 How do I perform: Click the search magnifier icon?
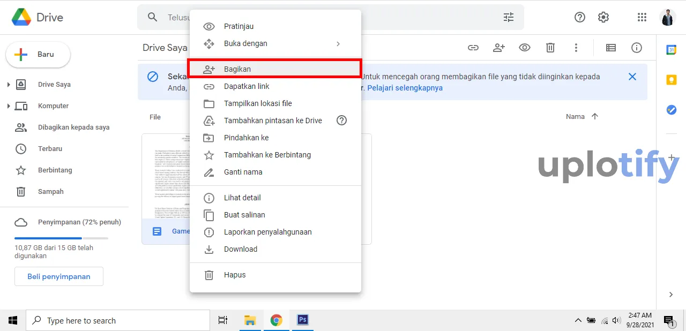(x=153, y=17)
